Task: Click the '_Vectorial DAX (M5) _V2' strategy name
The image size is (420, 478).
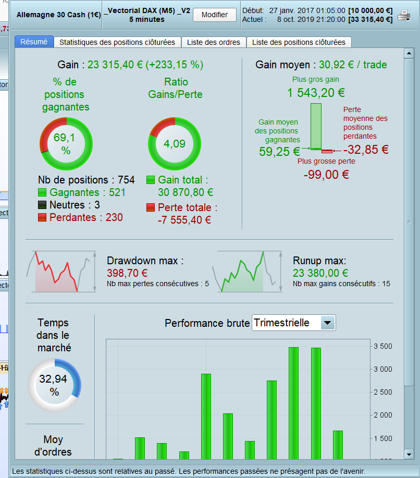Action: [x=147, y=10]
